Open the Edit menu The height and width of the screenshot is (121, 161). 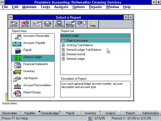tap(15, 7)
